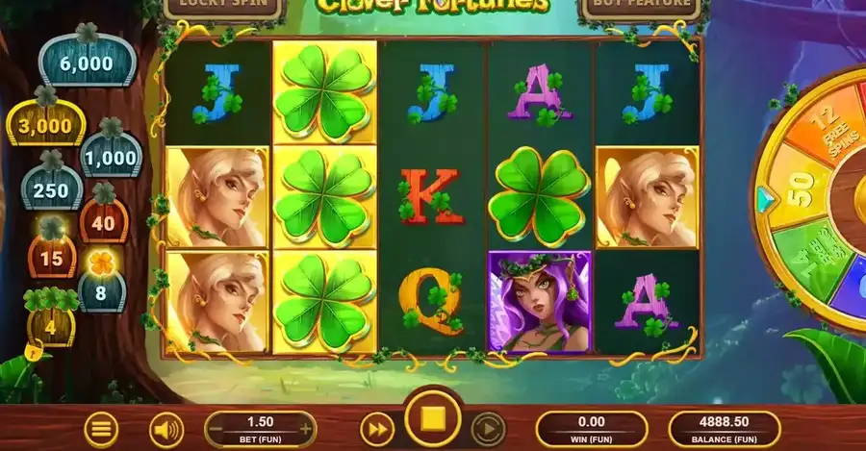
Task: Click the 250 prize plaque
Action: click(51, 188)
